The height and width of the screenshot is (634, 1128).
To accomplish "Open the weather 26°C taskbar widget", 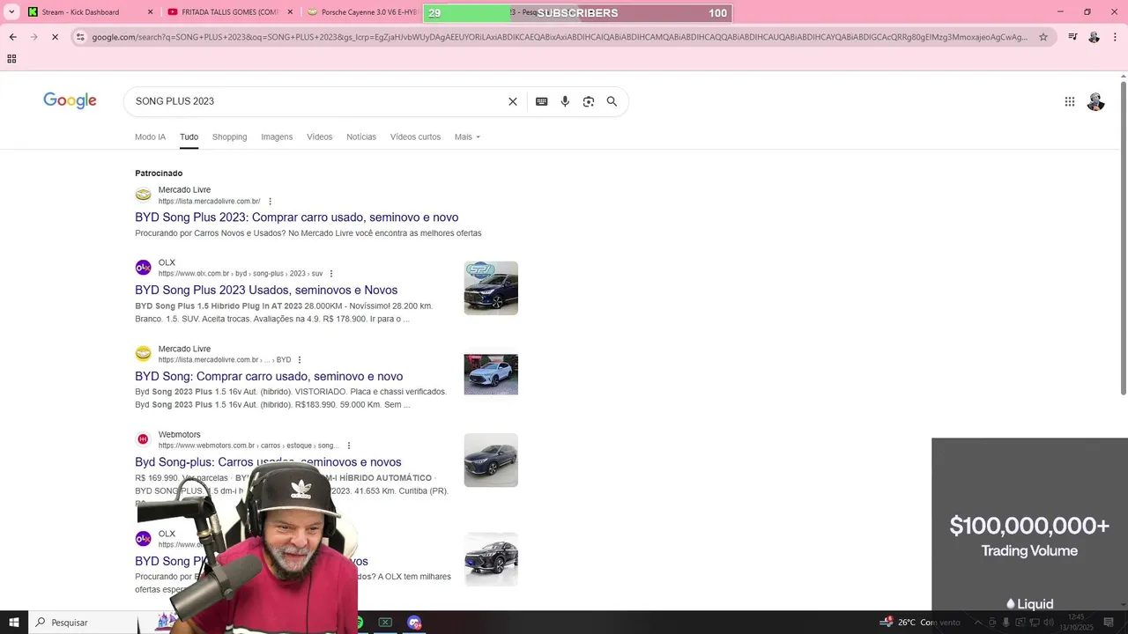I will [x=921, y=623].
